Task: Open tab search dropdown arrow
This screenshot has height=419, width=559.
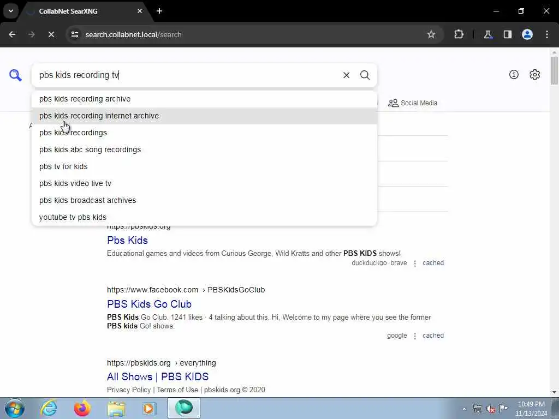Action: tap(11, 11)
